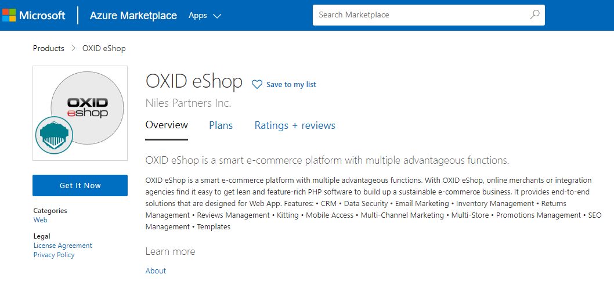This screenshot has width=614, height=292.
Task: Expand the Apps dropdown menu
Action: [x=204, y=16]
